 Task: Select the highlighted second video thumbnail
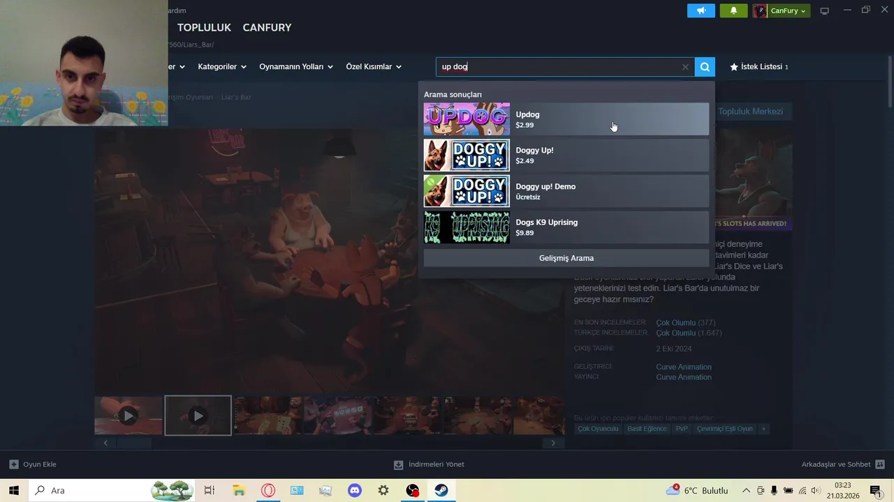198,416
